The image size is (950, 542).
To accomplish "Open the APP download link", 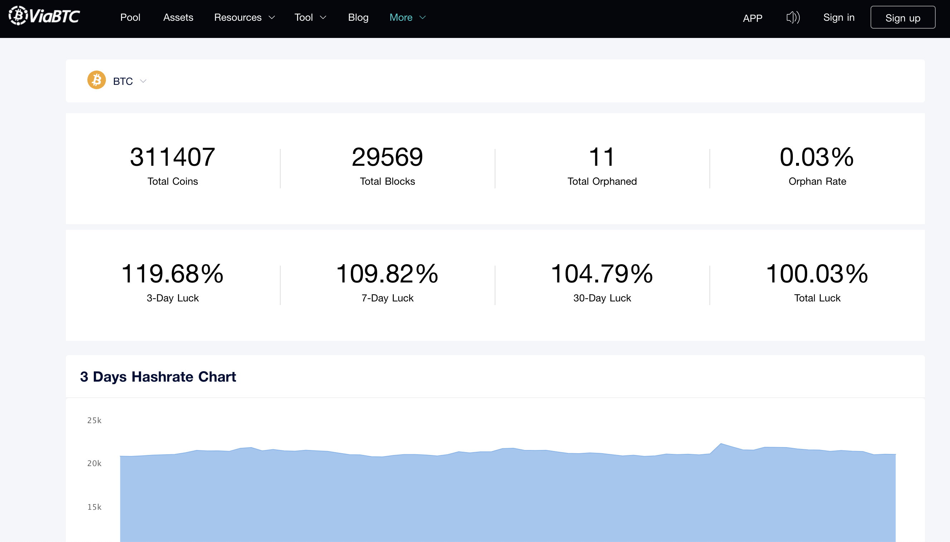I will point(752,18).
